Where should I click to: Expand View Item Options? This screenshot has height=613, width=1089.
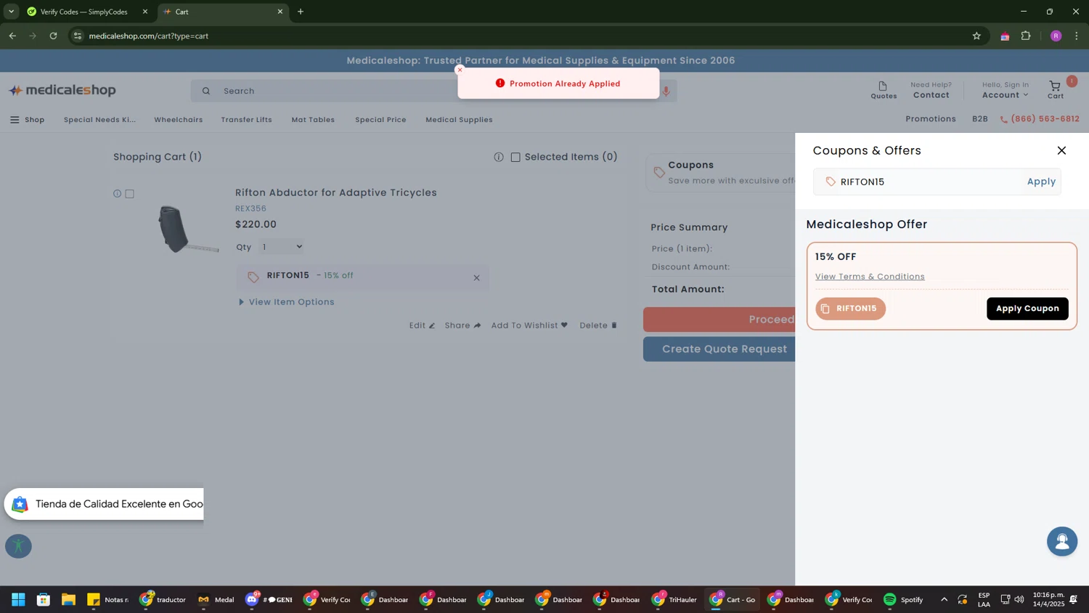(x=287, y=302)
